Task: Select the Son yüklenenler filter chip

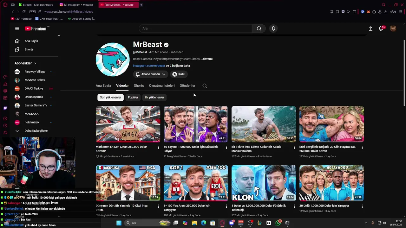Action: tap(110, 97)
